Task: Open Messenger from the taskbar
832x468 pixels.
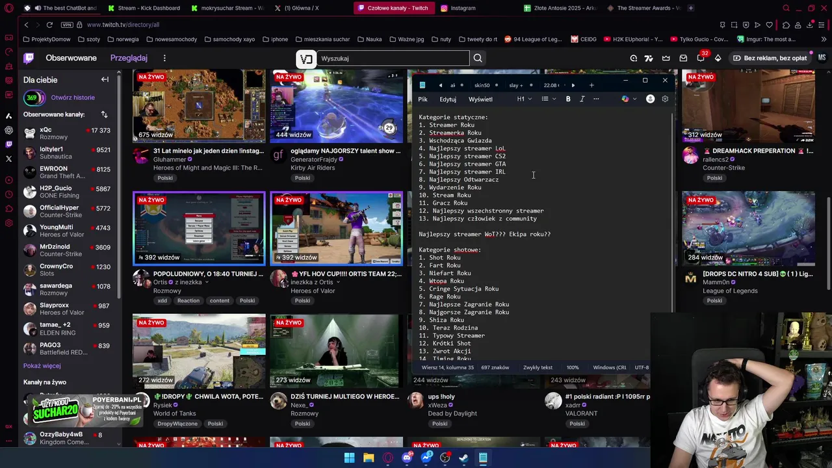Action: [426, 458]
